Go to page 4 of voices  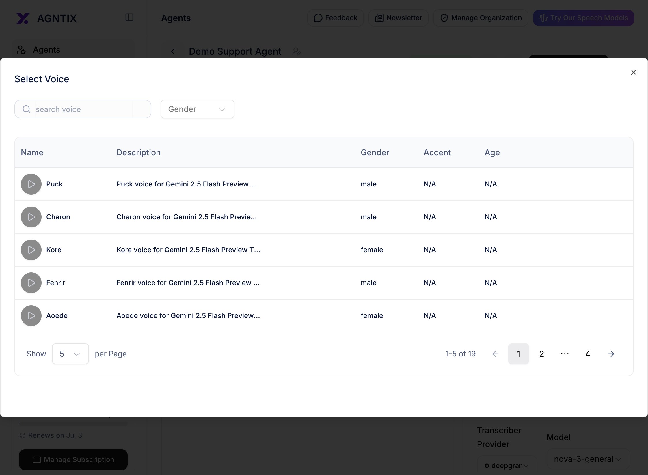tap(588, 354)
